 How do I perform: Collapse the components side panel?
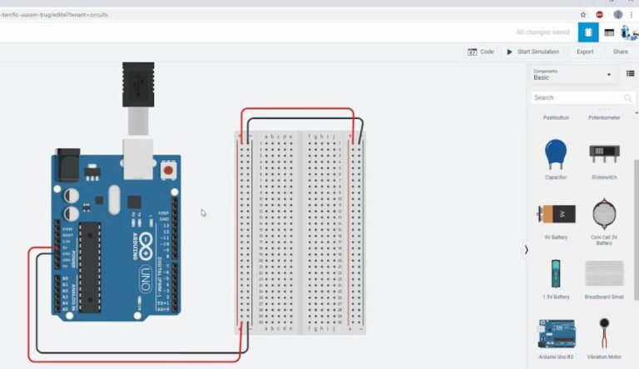pos(526,249)
